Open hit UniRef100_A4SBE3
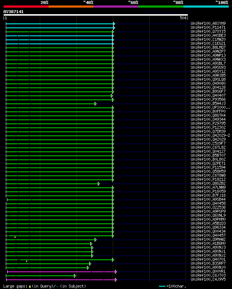The height and width of the screenshot is (289, 232). click(x=208, y=35)
